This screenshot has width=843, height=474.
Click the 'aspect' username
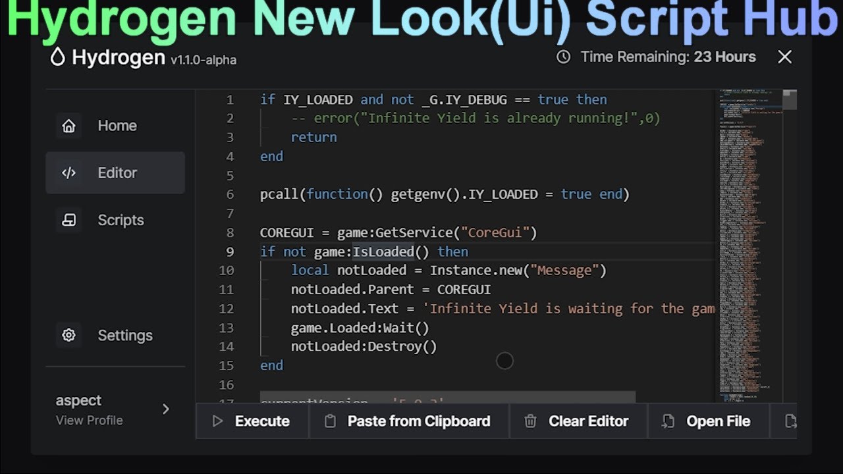(x=78, y=400)
